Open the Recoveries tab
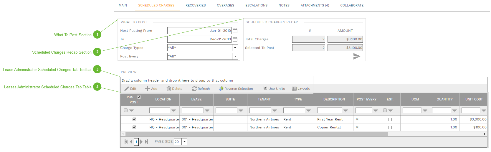The height and width of the screenshot is (152, 491). [x=196, y=5]
